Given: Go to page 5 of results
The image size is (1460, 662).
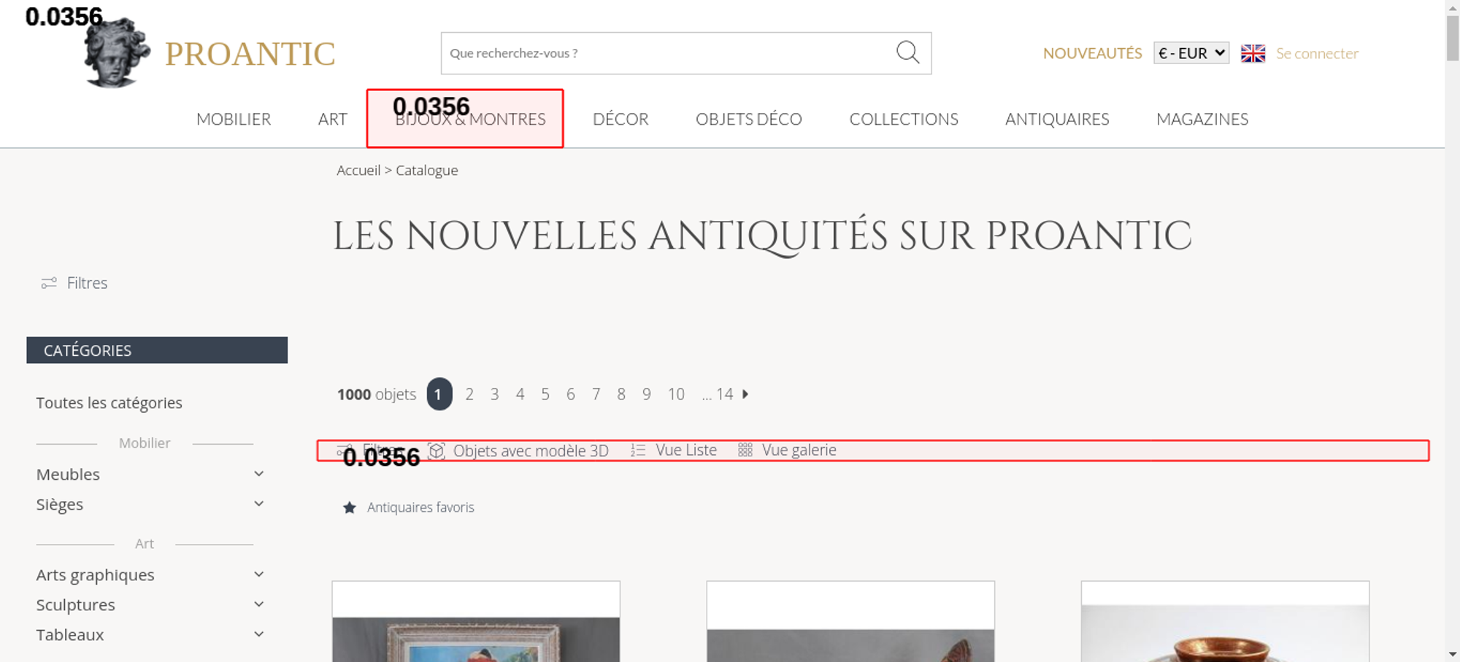Looking at the screenshot, I should tap(545, 394).
